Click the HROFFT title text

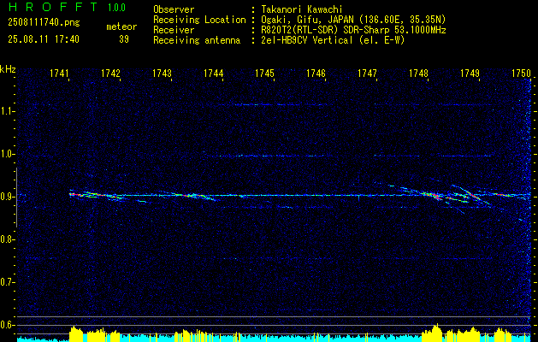click(53, 7)
